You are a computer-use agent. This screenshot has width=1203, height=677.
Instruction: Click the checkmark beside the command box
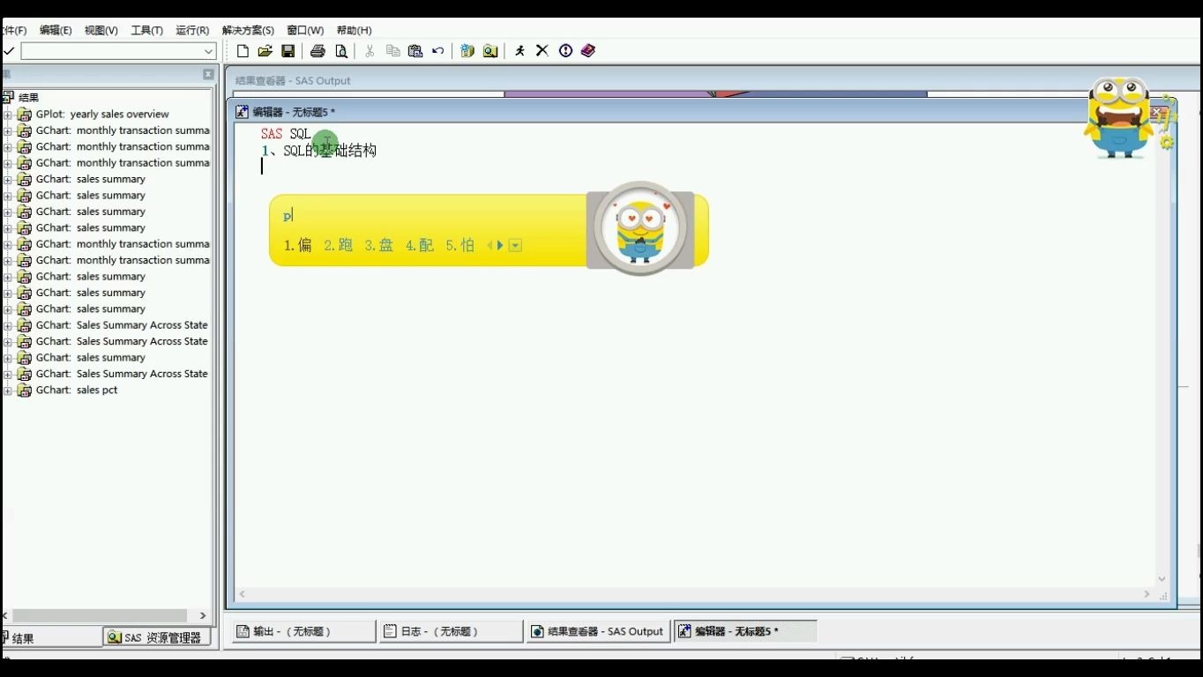[x=8, y=51]
